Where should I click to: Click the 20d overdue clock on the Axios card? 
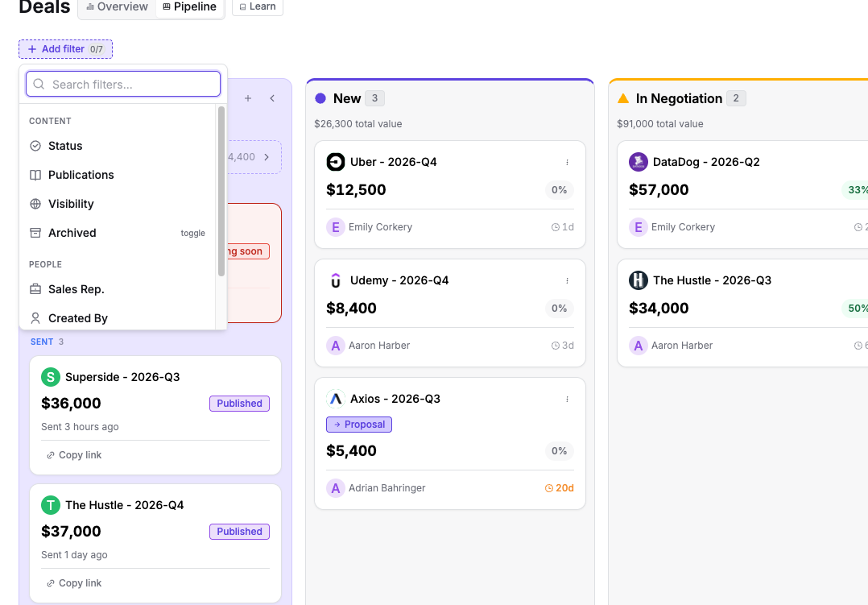click(x=559, y=488)
